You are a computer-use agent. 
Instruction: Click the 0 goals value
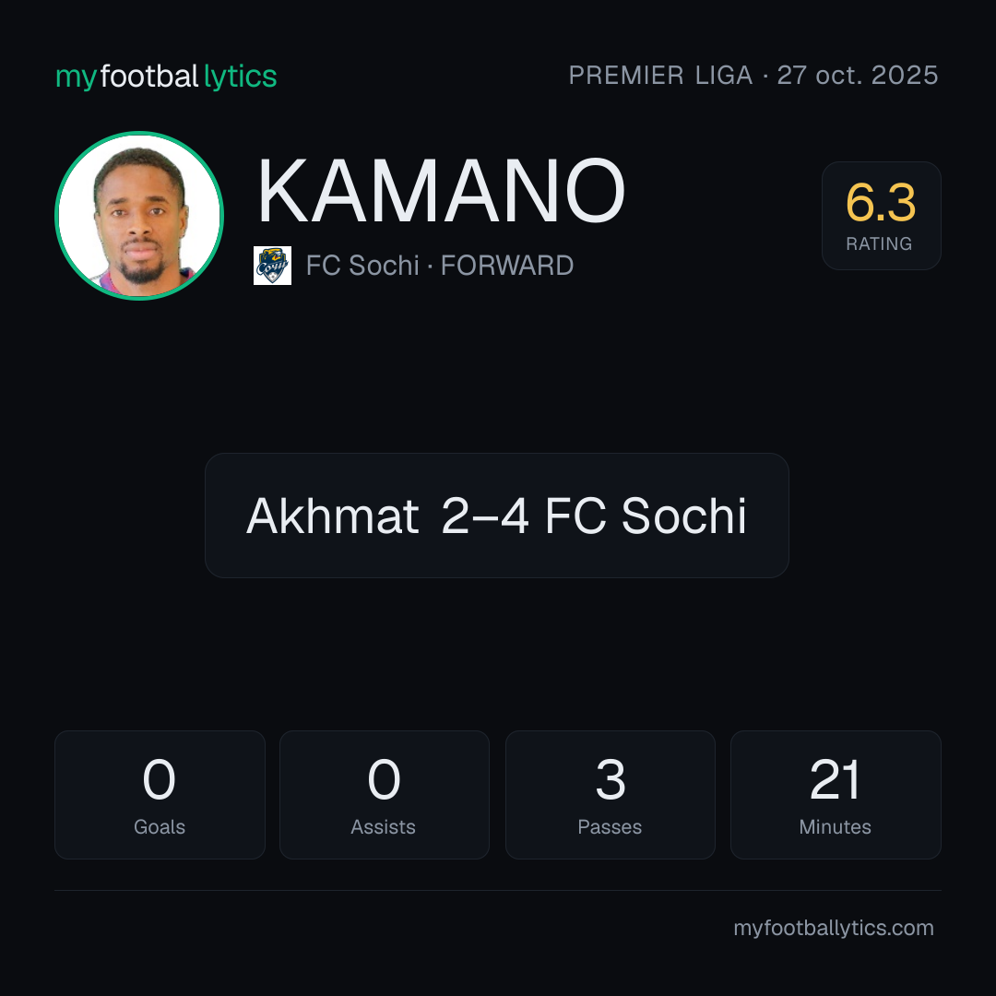pos(159,779)
